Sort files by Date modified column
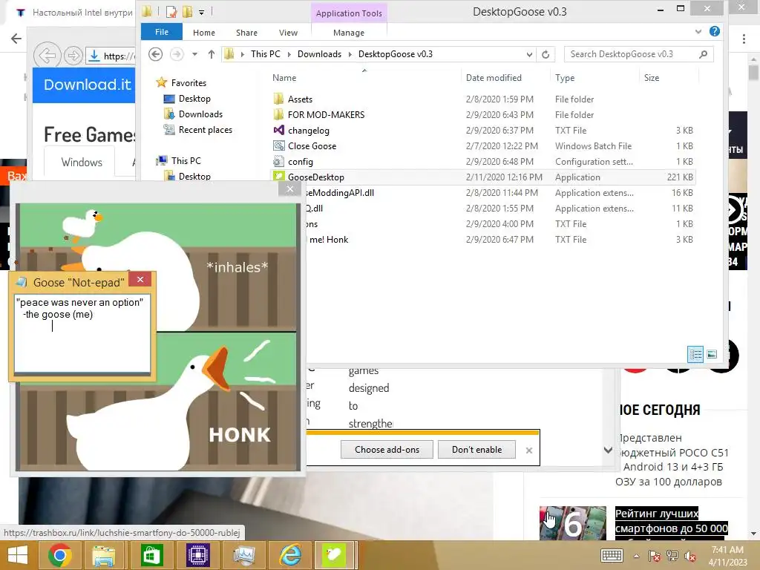The image size is (760, 570). 494,77
